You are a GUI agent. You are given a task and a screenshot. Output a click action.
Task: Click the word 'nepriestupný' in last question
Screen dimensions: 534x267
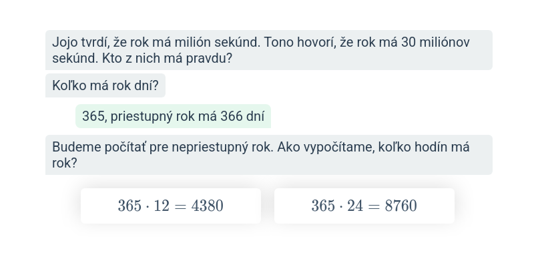[210, 147]
